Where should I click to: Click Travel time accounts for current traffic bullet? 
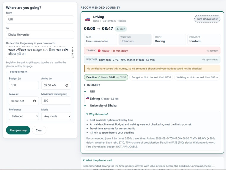pos(112,128)
